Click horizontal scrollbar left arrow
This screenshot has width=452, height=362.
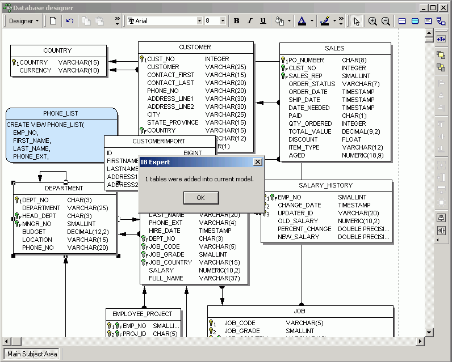6,341
